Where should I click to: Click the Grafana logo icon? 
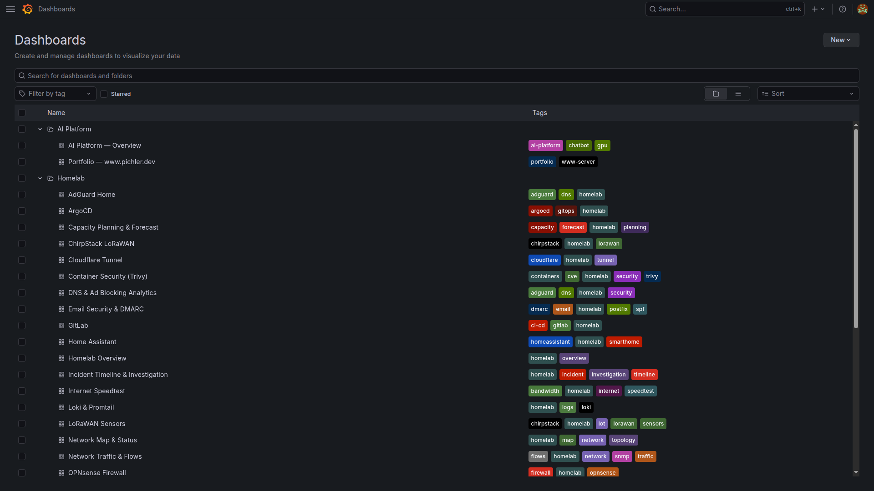pyautogui.click(x=27, y=9)
